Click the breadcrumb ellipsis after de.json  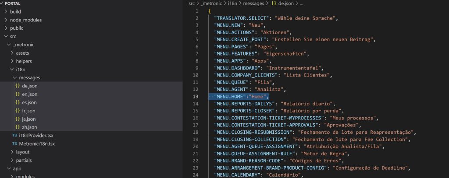(x=301, y=3)
